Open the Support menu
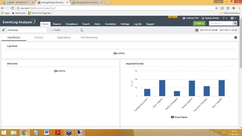 150,24
